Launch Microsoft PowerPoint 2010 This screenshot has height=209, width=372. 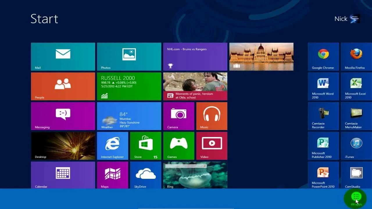[x=323, y=175]
